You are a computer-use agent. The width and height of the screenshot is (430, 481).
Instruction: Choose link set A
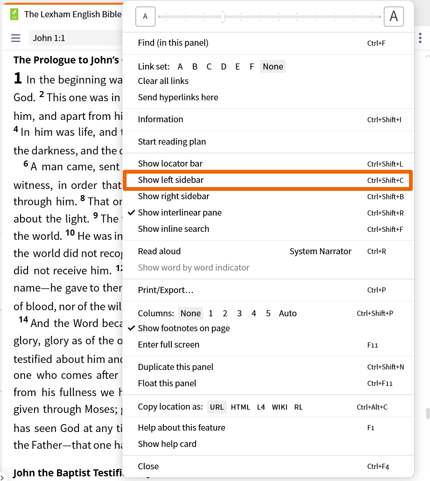pyautogui.click(x=180, y=67)
